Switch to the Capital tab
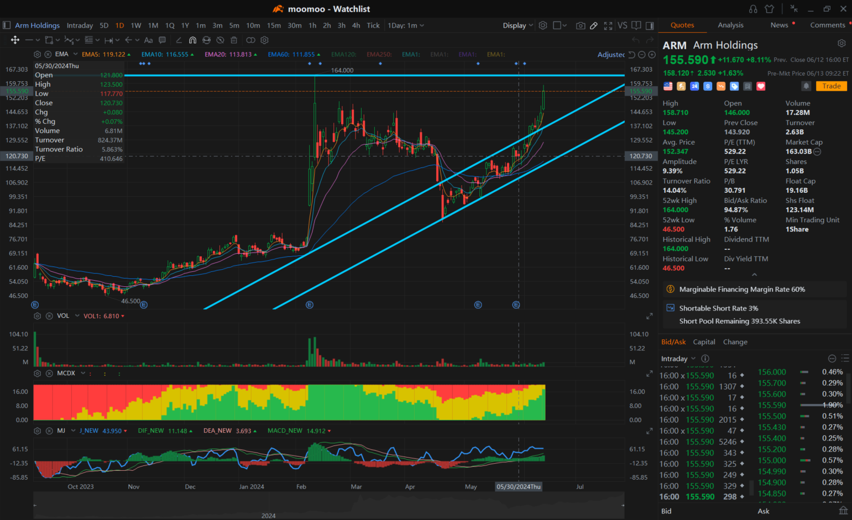The height and width of the screenshot is (520, 852). point(704,342)
